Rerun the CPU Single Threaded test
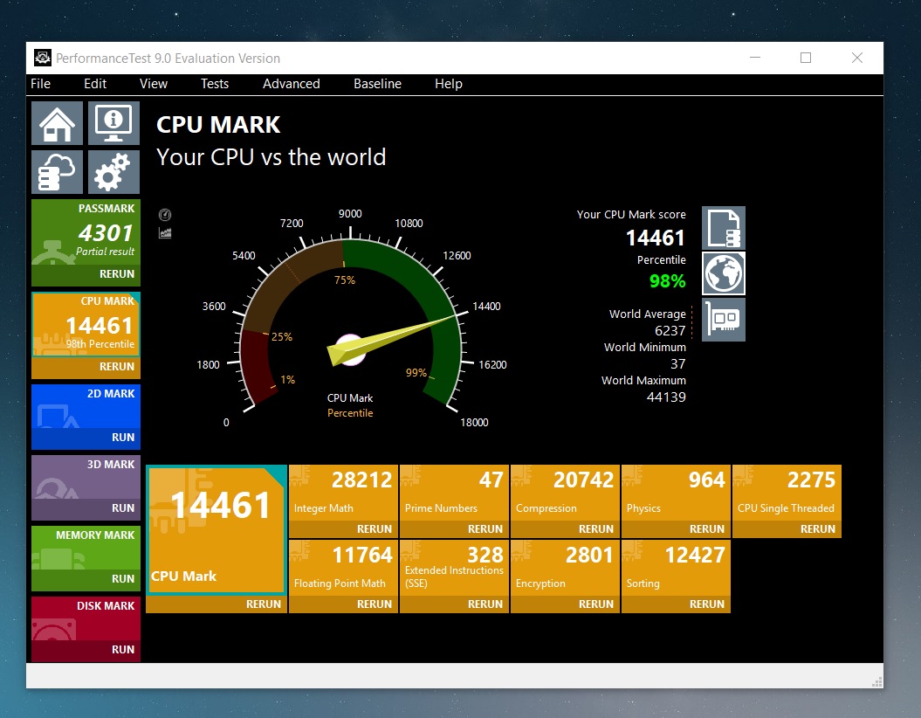 point(787,528)
